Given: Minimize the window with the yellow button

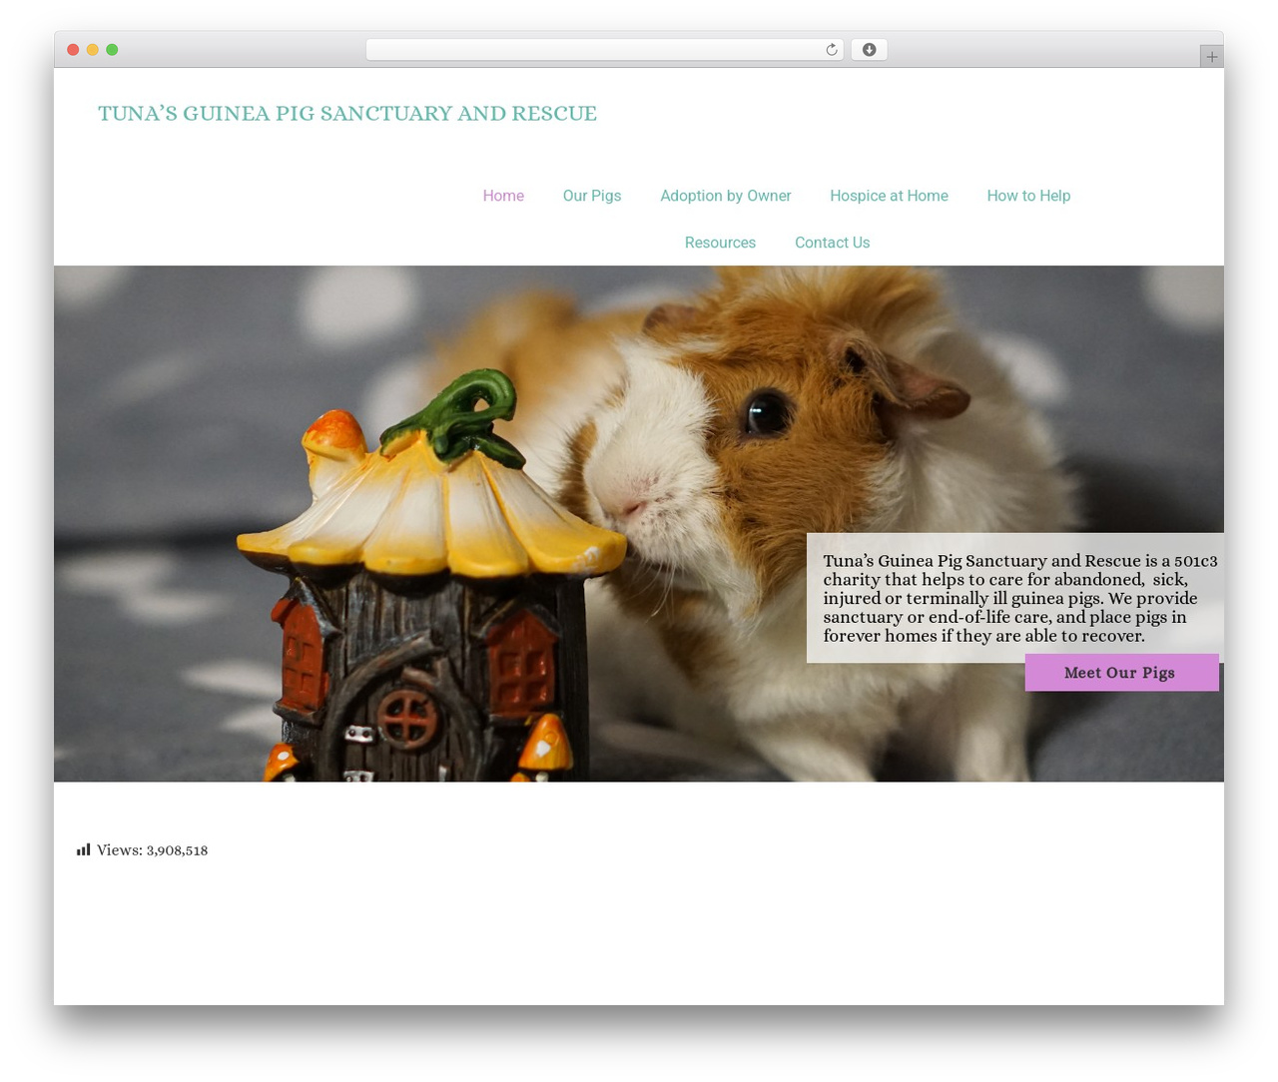Looking at the screenshot, I should [x=92, y=50].
